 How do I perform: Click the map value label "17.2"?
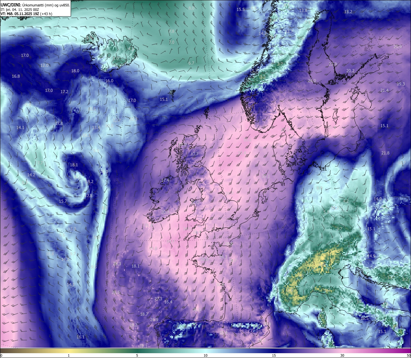64,92
